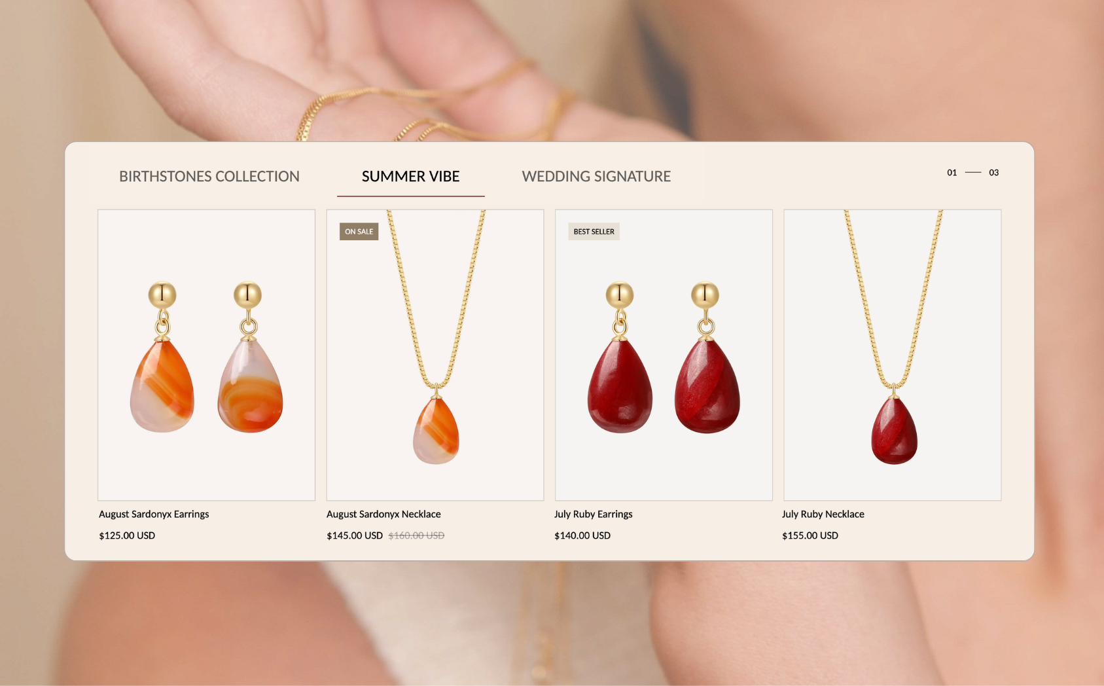Open the August Sardonyx Earrings title link
The width and height of the screenshot is (1104, 686).
pyautogui.click(x=154, y=514)
